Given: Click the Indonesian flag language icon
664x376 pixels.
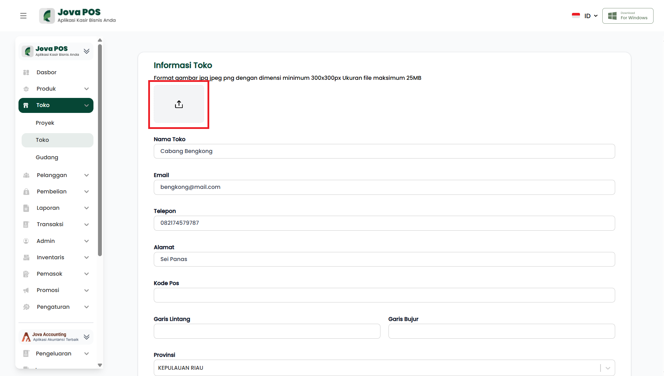Looking at the screenshot, I should tap(576, 16).
